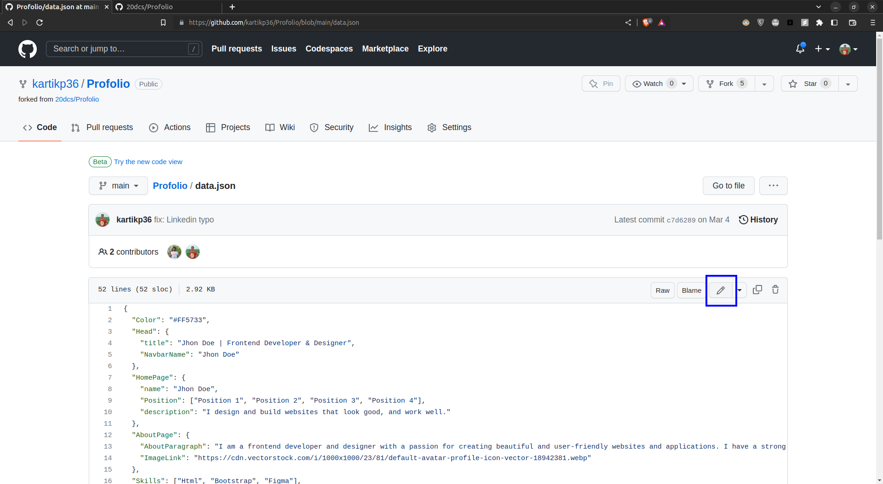Viewport: 883px width, 484px height.
Task: Reload the page with the refresh icon
Action: pos(40,22)
